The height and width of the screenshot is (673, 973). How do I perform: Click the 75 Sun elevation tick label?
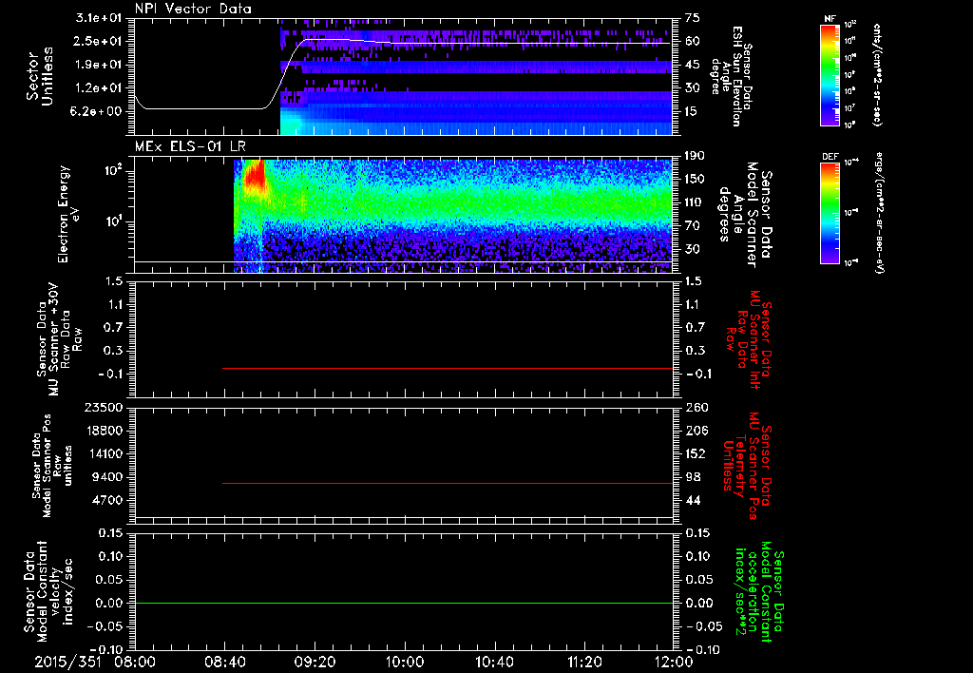tap(693, 18)
